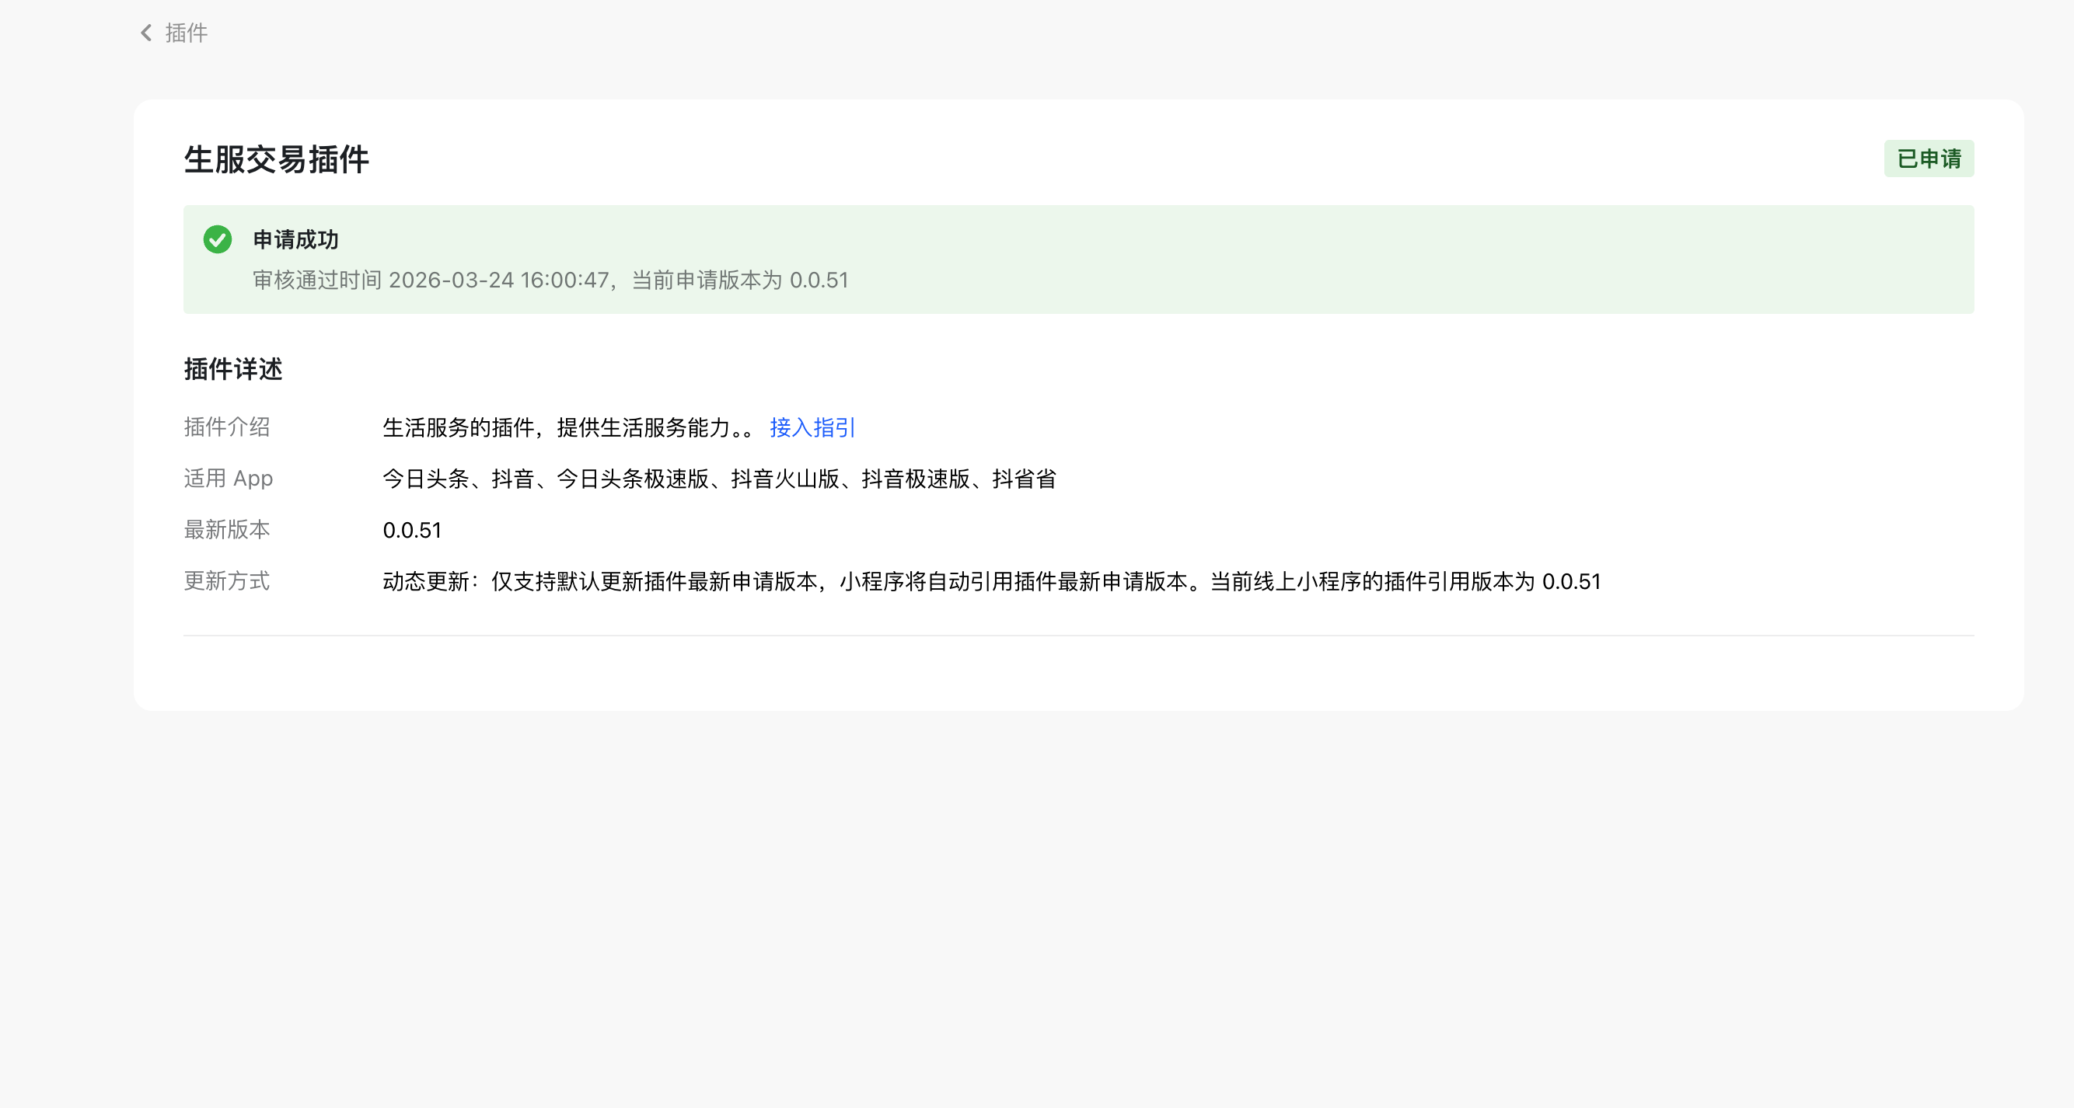Click the 动态更新 update method description
This screenshot has height=1108, width=2074.
pos(991,582)
